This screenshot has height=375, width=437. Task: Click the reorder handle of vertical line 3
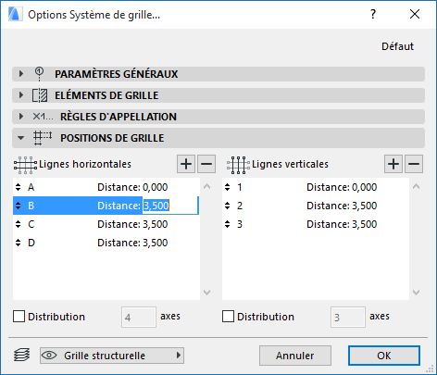tap(228, 224)
